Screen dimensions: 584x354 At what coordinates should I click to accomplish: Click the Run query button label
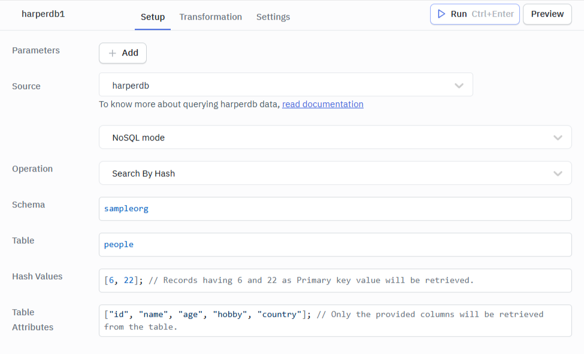(458, 14)
